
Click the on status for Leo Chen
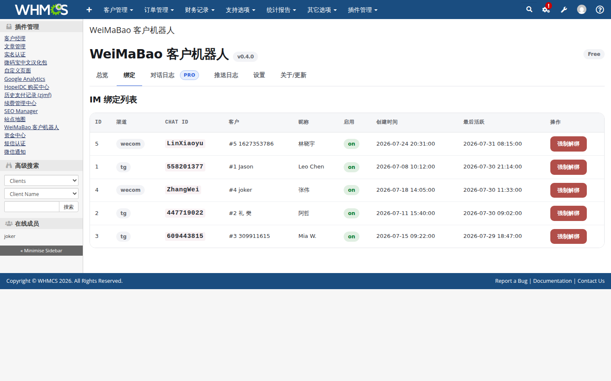352,167
